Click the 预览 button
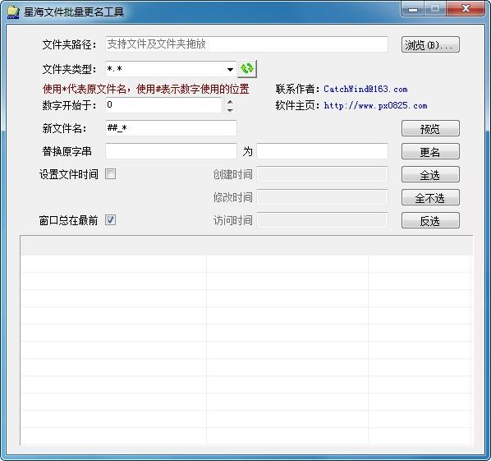This screenshot has height=461, width=491. click(x=430, y=128)
